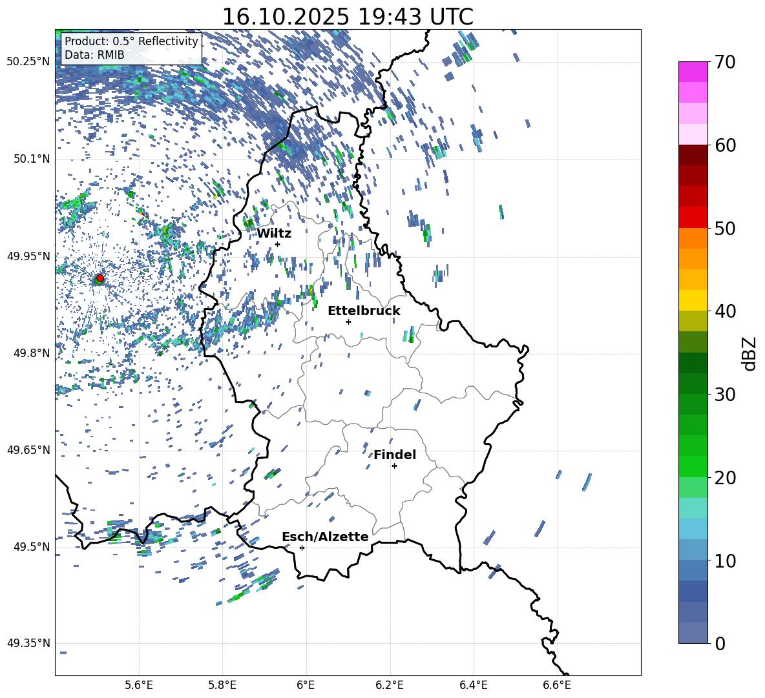The width and height of the screenshot is (765, 698).
Task: Click the 5.8°E longitude label
Action: click(x=222, y=685)
